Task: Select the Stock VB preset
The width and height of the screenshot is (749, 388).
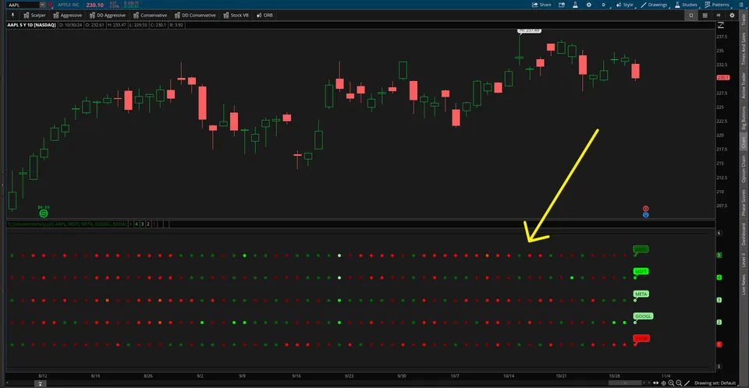Action: click(x=236, y=16)
